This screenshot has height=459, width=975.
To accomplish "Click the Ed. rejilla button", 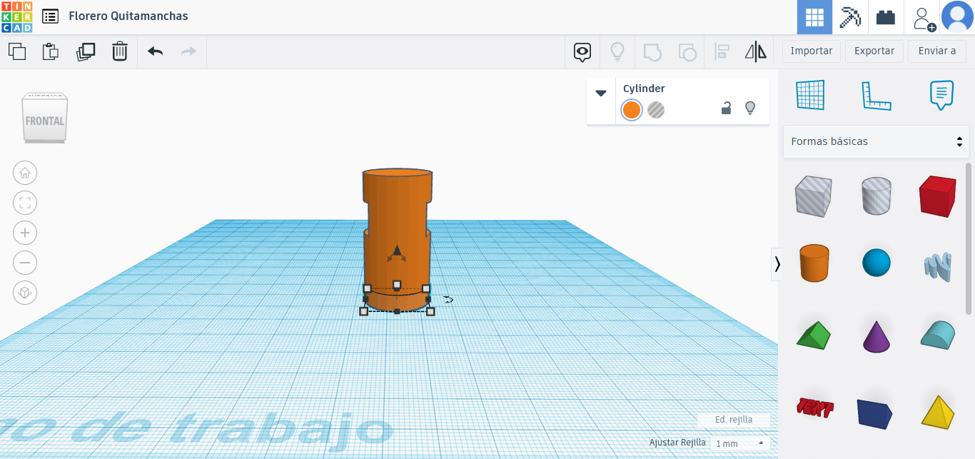I will pos(734,420).
